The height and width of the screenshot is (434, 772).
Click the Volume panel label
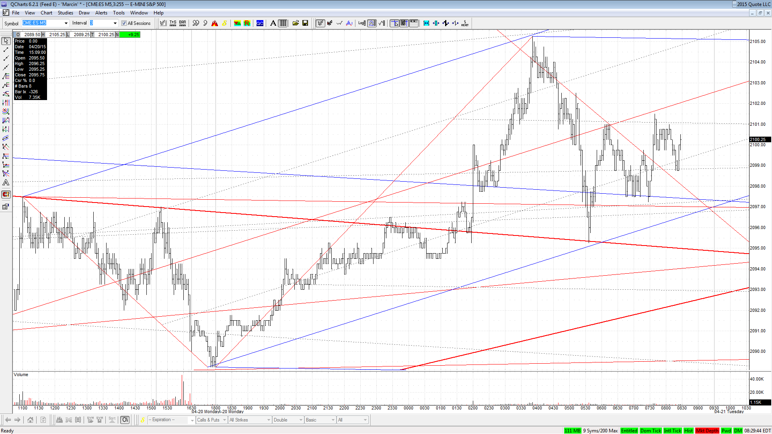point(21,375)
